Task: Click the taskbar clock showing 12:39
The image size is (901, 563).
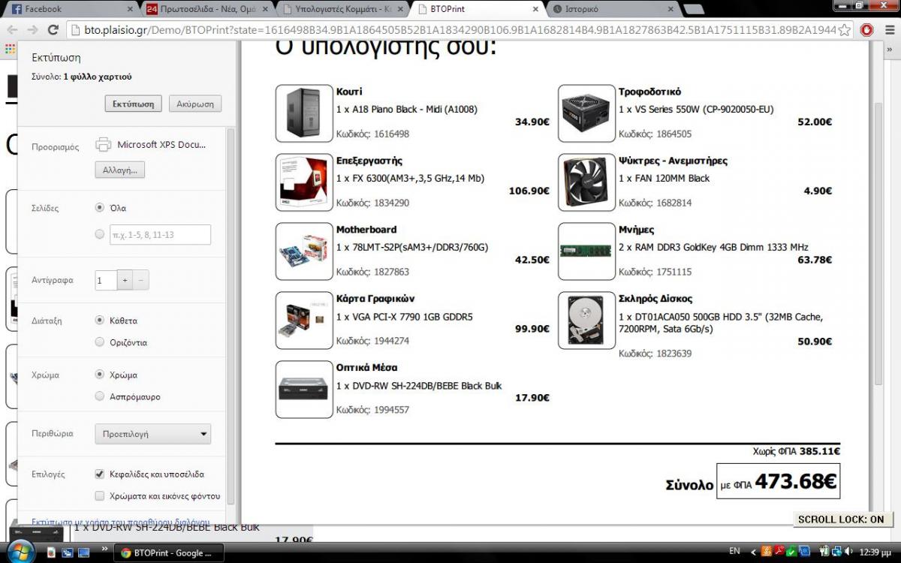Action: [x=877, y=552]
